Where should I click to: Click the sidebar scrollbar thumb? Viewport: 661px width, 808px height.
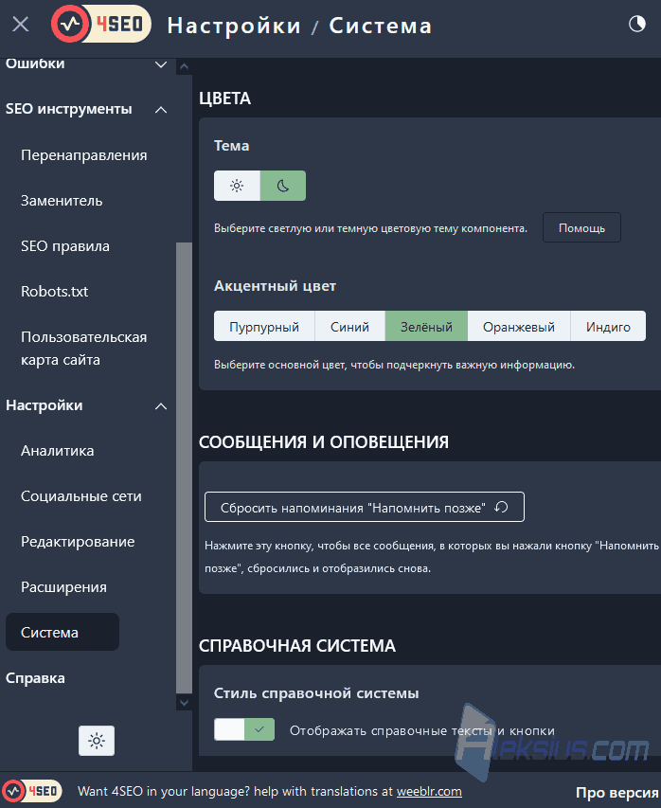(184, 468)
